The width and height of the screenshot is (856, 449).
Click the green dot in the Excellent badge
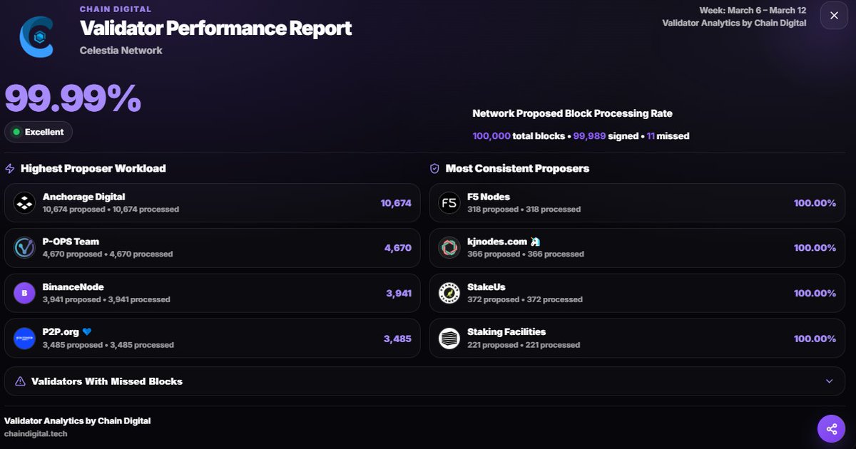[16, 132]
